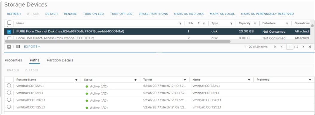The image size is (315, 115).
Task: Click green status diamond for vmhba0:C0:T25:L1
Action: pos(87,108)
